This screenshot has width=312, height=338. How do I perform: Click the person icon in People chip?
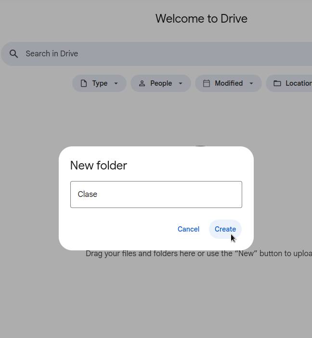[x=142, y=83]
